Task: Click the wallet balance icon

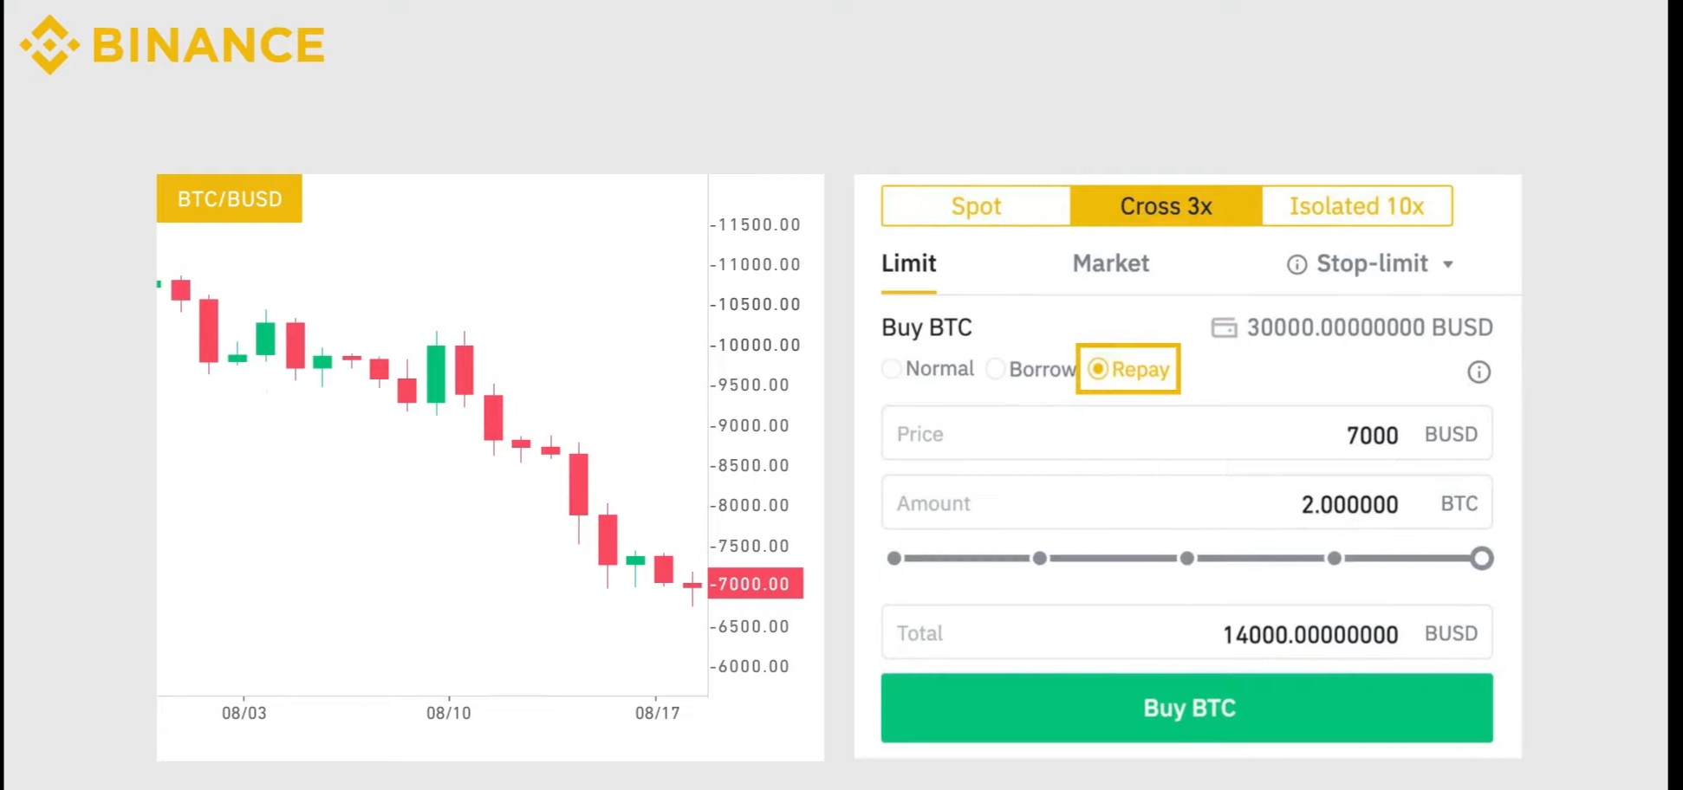Action: coord(1224,327)
